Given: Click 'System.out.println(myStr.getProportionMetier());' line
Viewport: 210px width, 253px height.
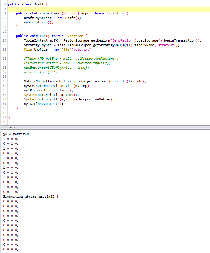Looking at the screenshot, I should tap(71, 99).
